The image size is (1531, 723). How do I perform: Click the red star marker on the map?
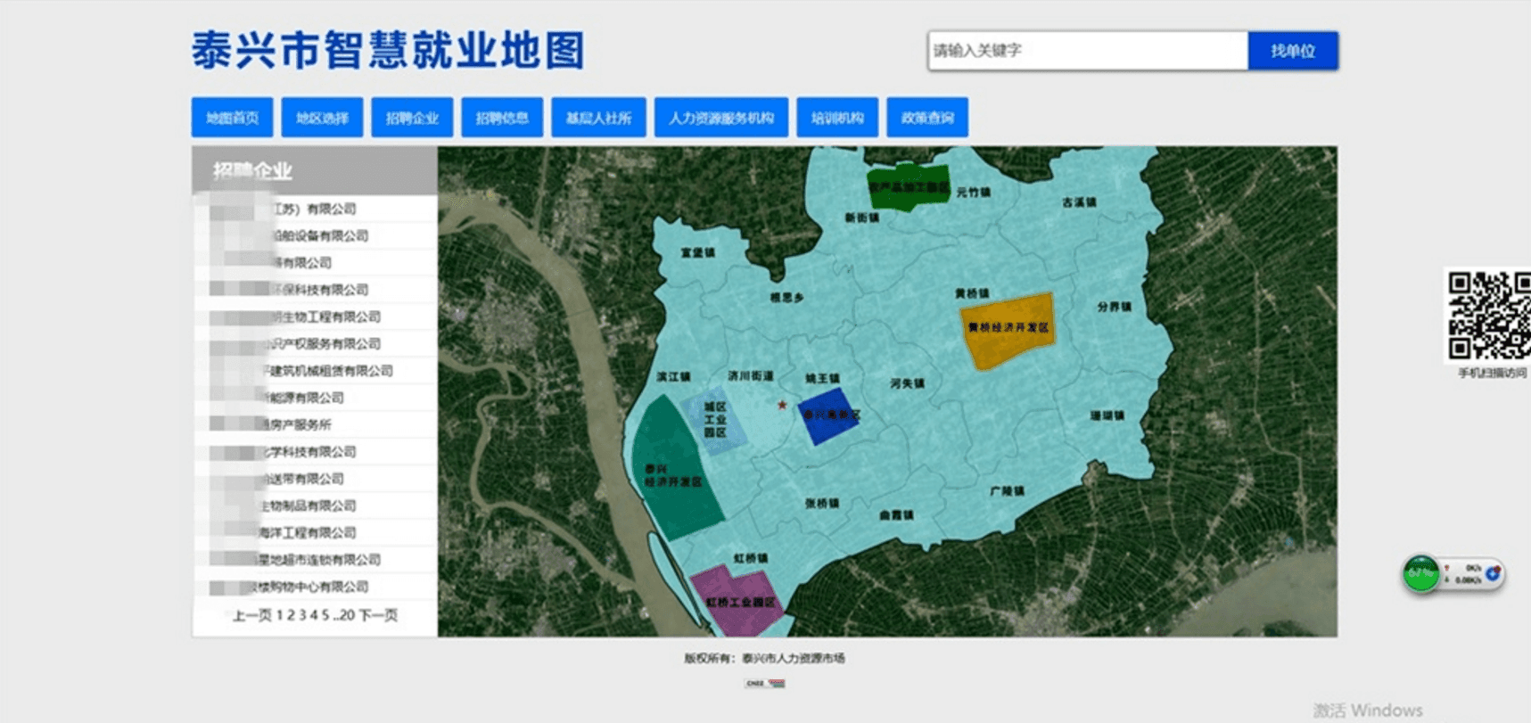(782, 406)
